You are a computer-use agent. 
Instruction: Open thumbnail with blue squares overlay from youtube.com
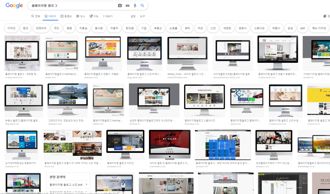point(223,145)
